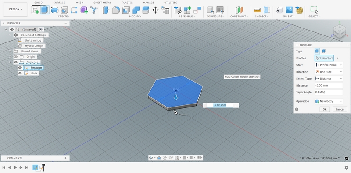This screenshot has width=351, height=173.
Task: Collapse the Sketches folder
Action: [10, 62]
